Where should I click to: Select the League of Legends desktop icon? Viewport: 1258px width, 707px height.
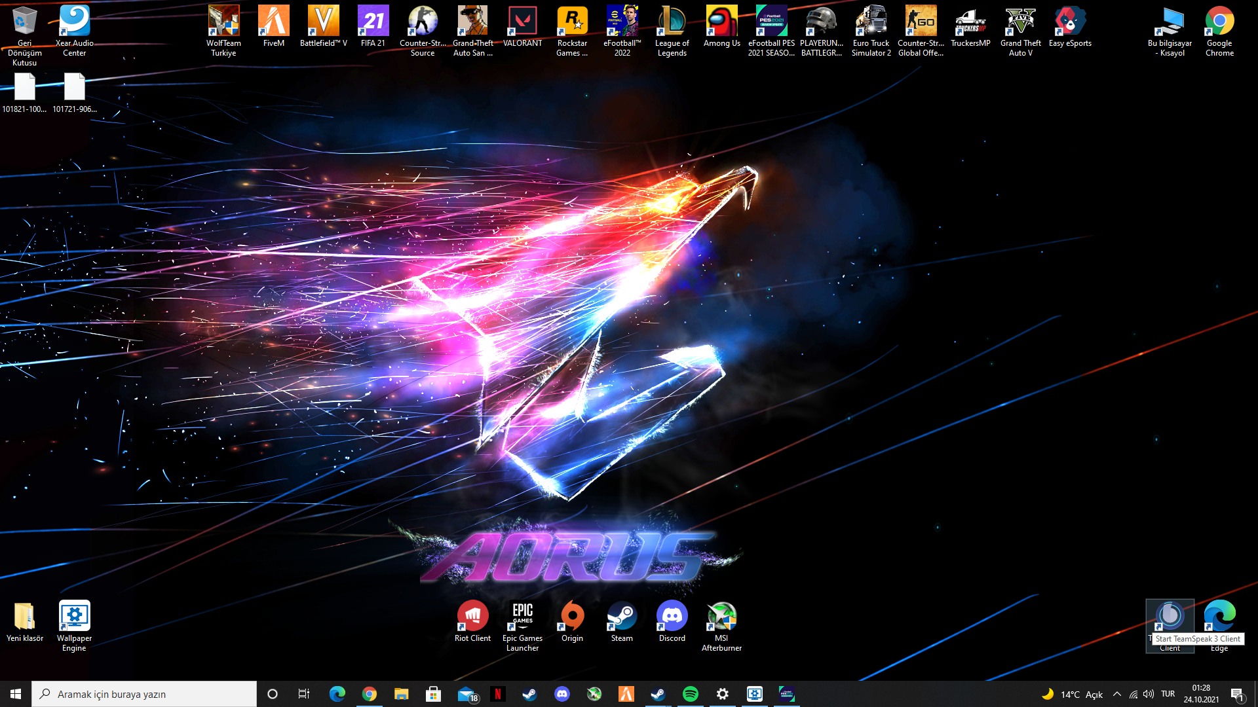672,30
